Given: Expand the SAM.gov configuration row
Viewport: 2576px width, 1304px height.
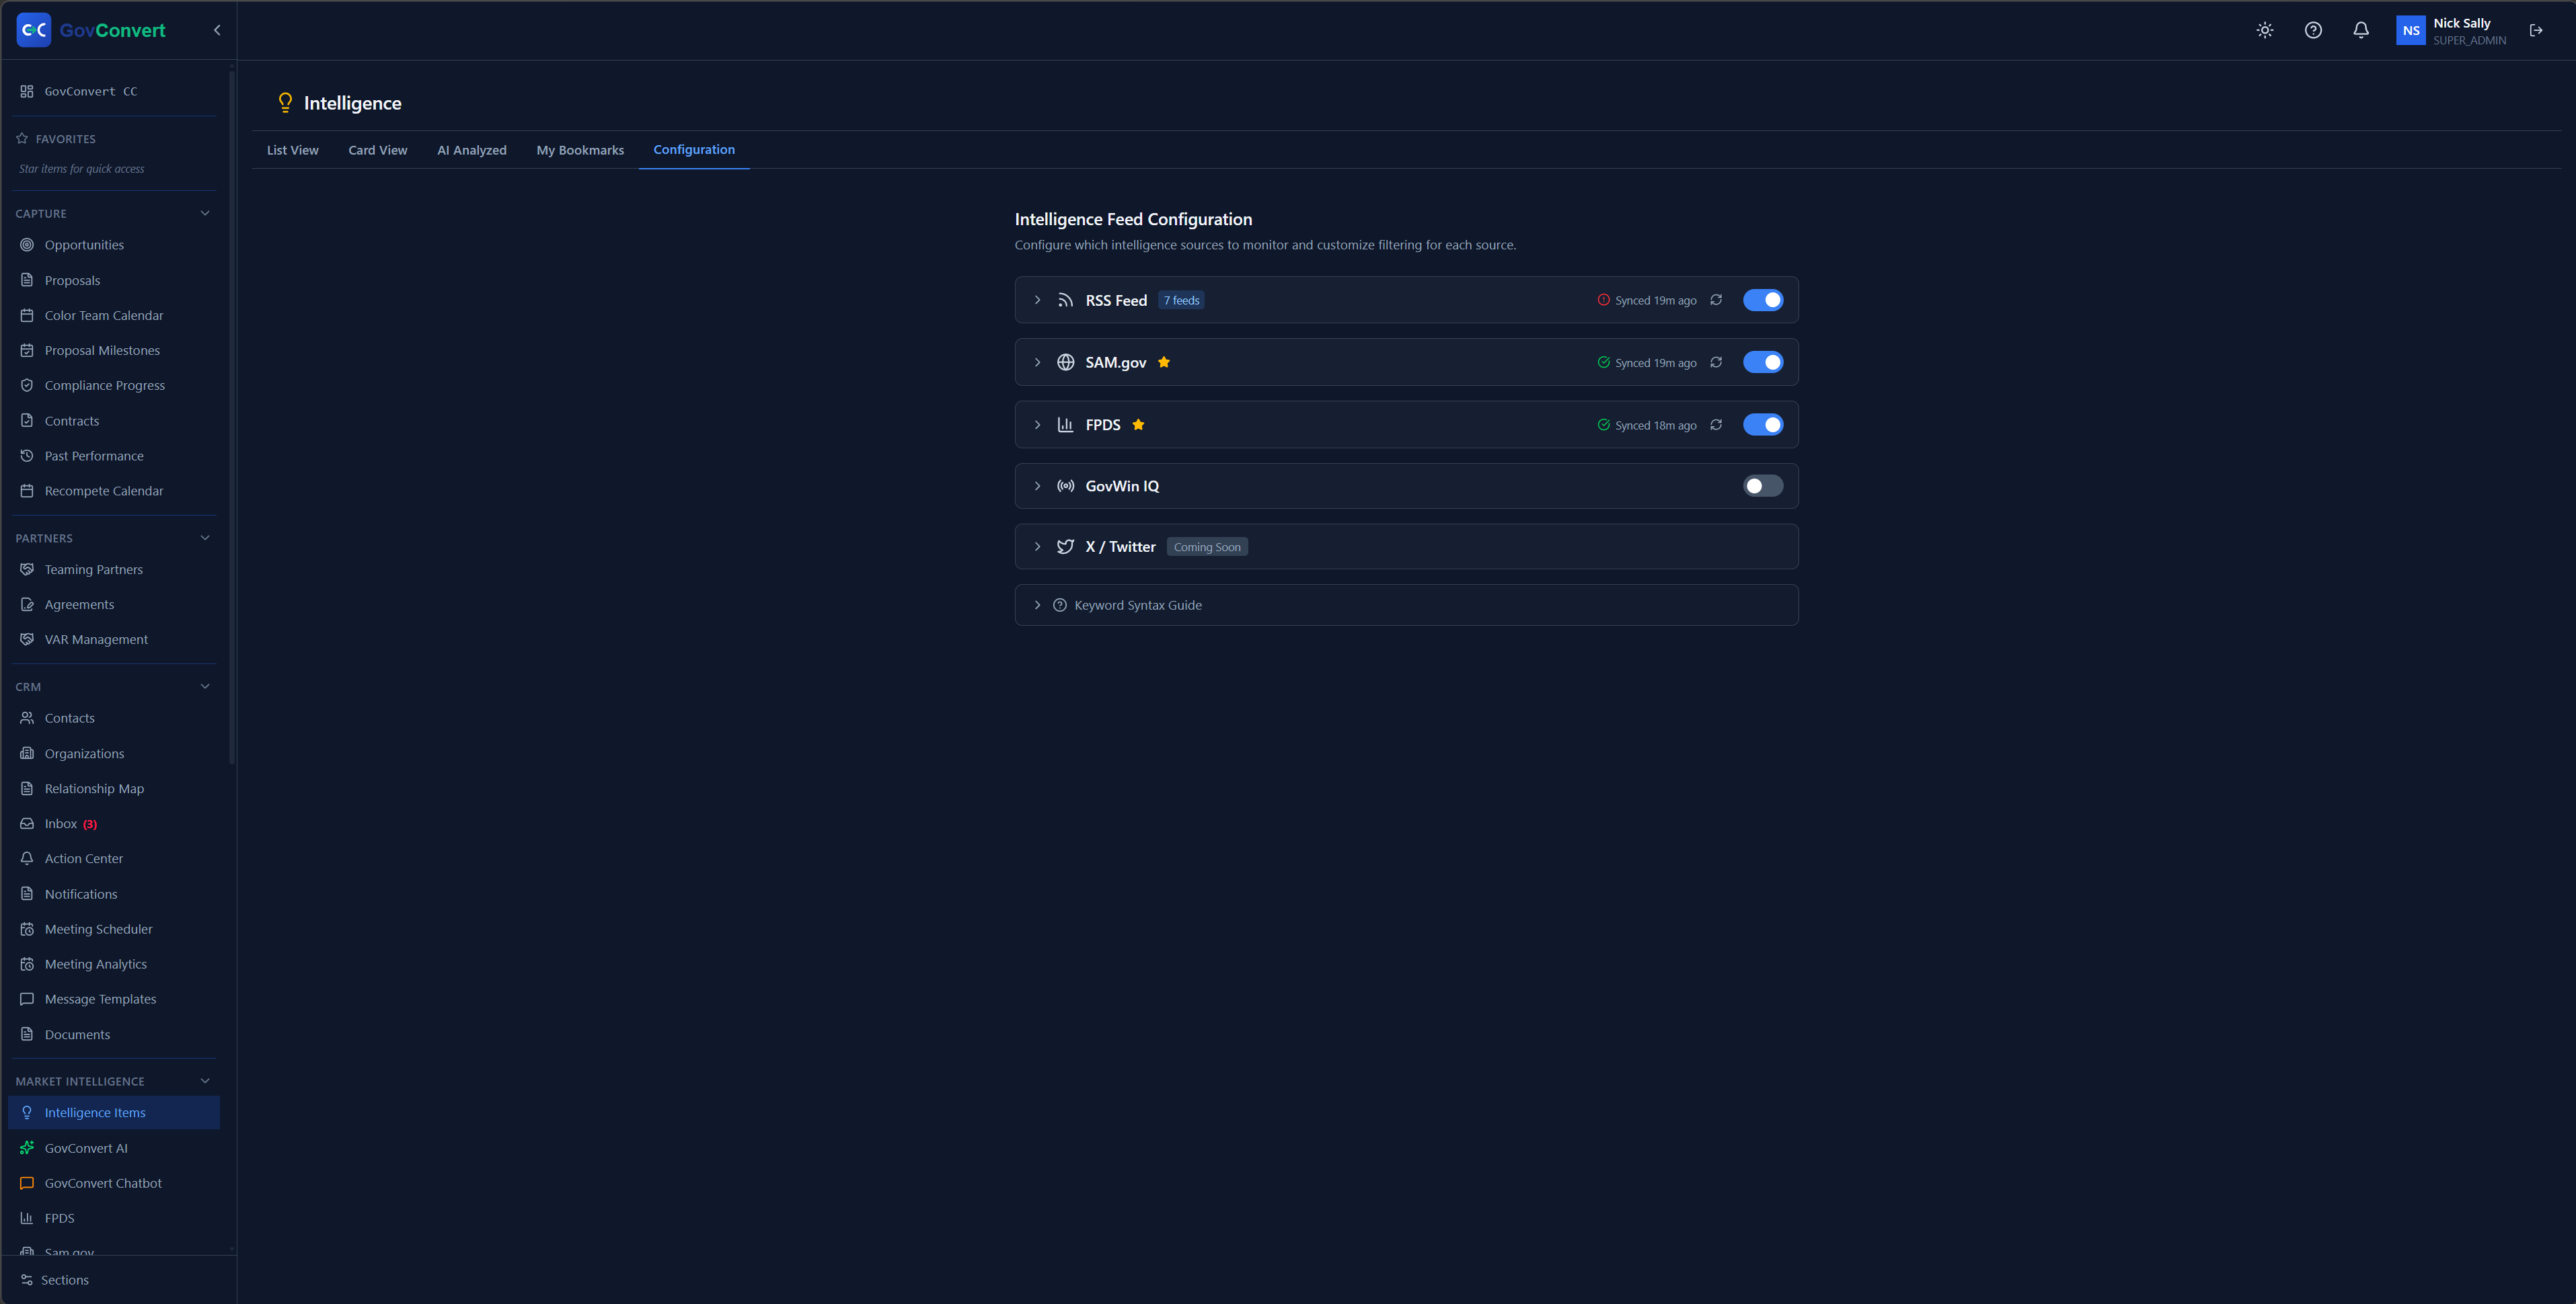Looking at the screenshot, I should pos(1037,362).
